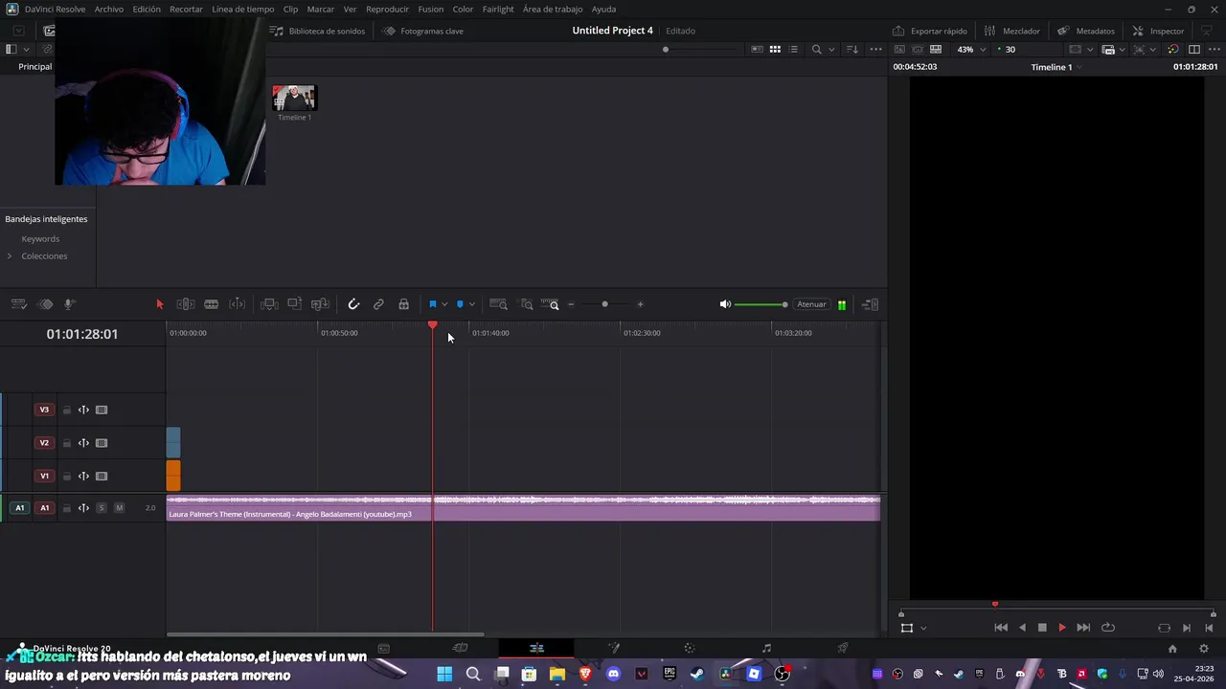1226x689 pixels.
Task: Click media pool search magnifier
Action: click(816, 49)
